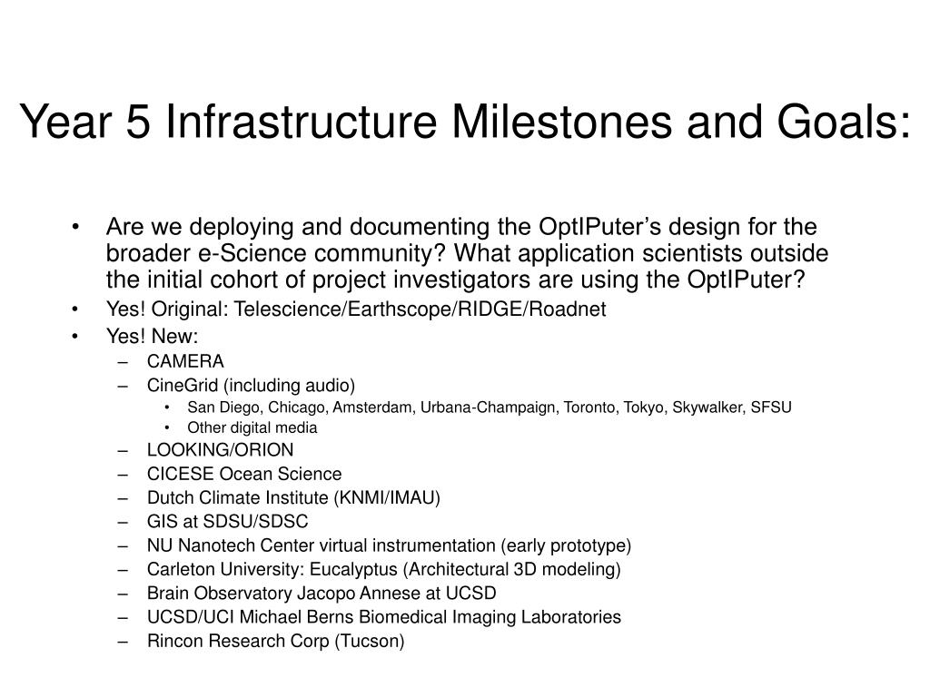Click 'UCSD/UCI Michael Berns Biomedical Imaging Laboratories'
This screenshot has height=697, width=930.
tap(384, 617)
